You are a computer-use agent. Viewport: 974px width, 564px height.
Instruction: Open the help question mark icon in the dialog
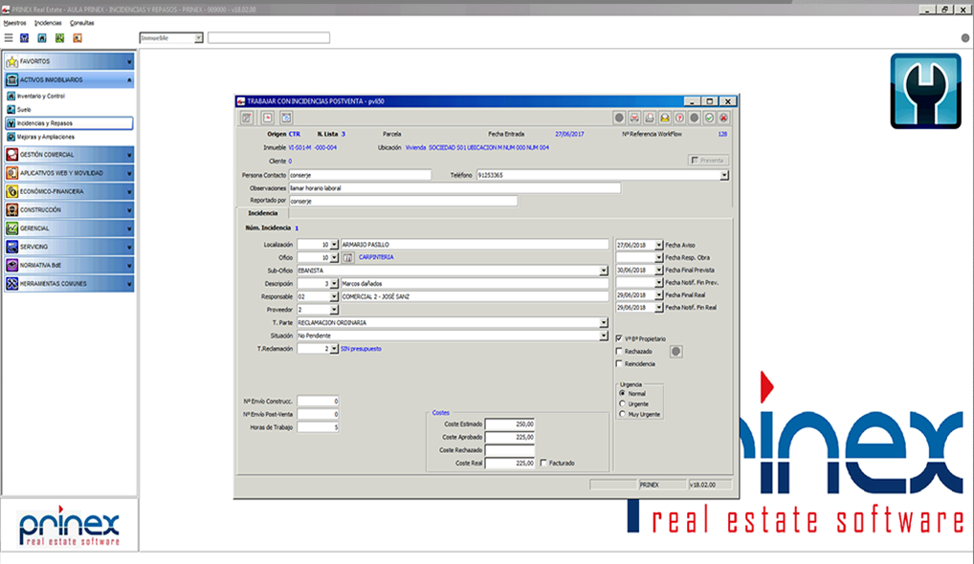(x=678, y=118)
